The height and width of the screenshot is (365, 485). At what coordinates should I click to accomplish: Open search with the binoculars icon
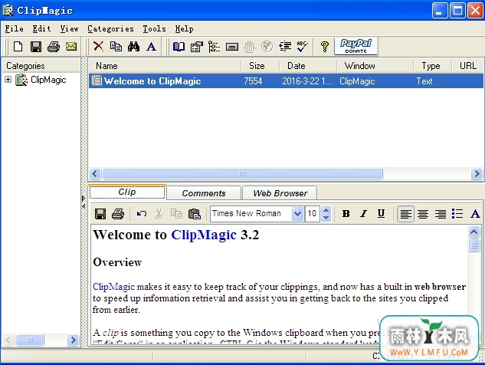133,47
